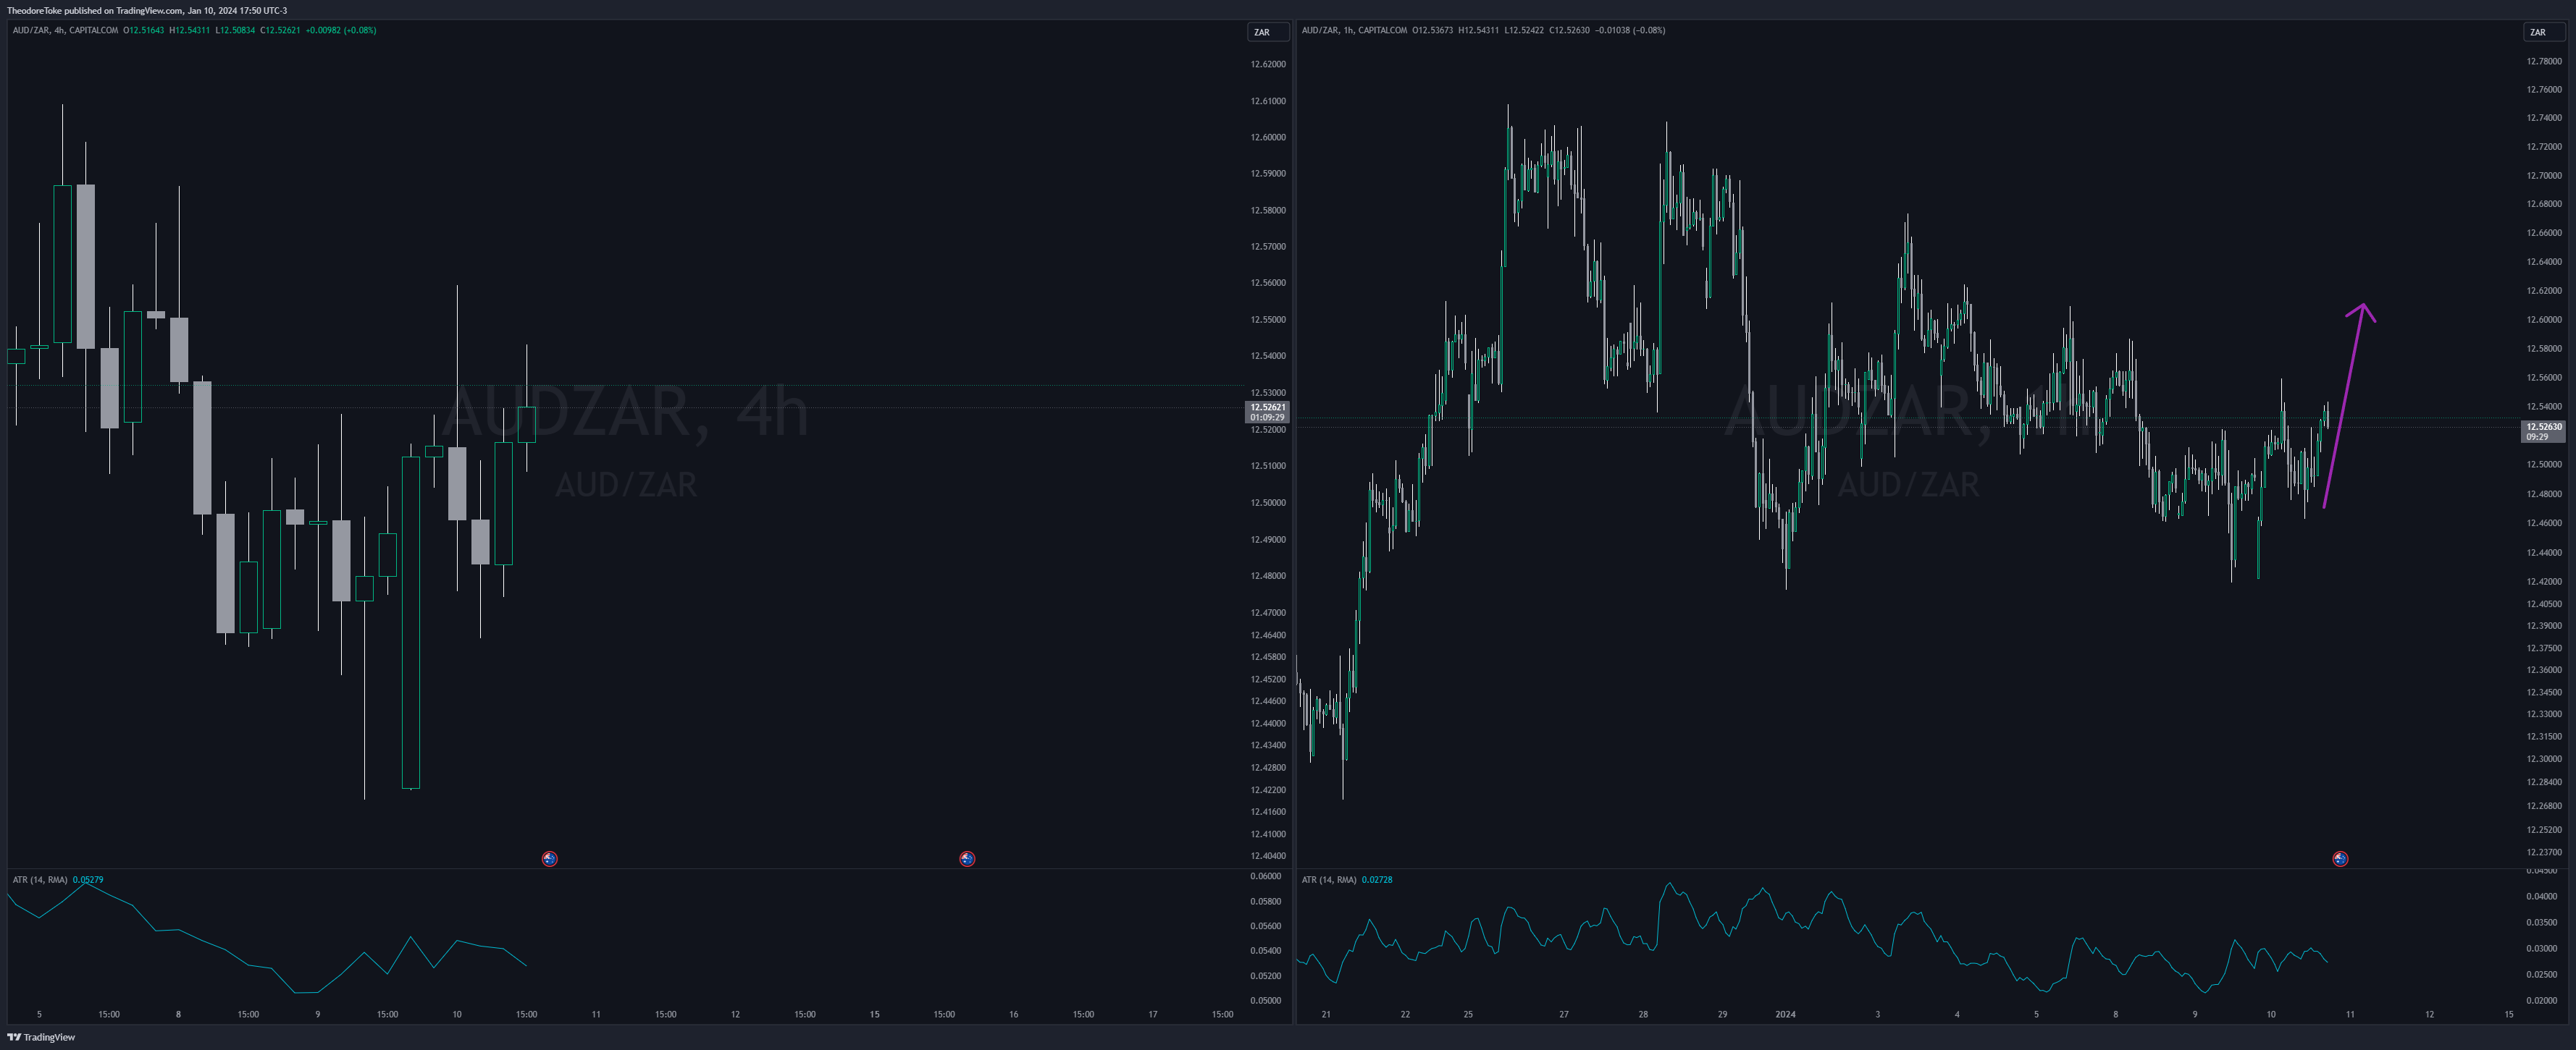Open the ZAR currency selector on the 4h chart
The image size is (2576, 1050).
pos(1267,32)
